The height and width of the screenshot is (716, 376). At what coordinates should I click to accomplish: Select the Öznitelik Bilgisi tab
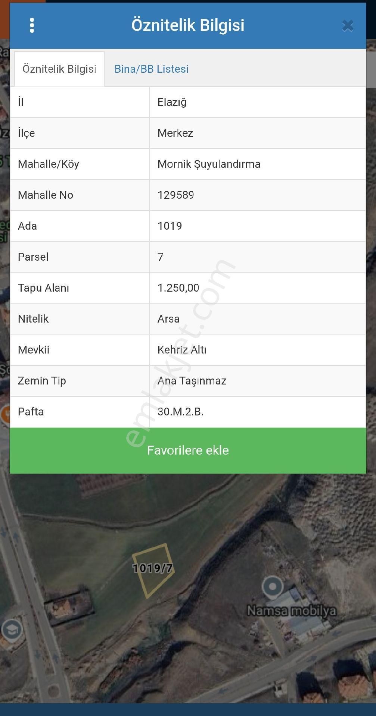59,69
